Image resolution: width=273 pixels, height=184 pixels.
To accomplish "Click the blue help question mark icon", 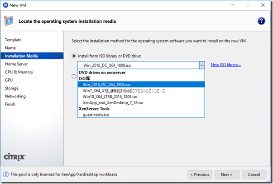I will coord(261,21).
